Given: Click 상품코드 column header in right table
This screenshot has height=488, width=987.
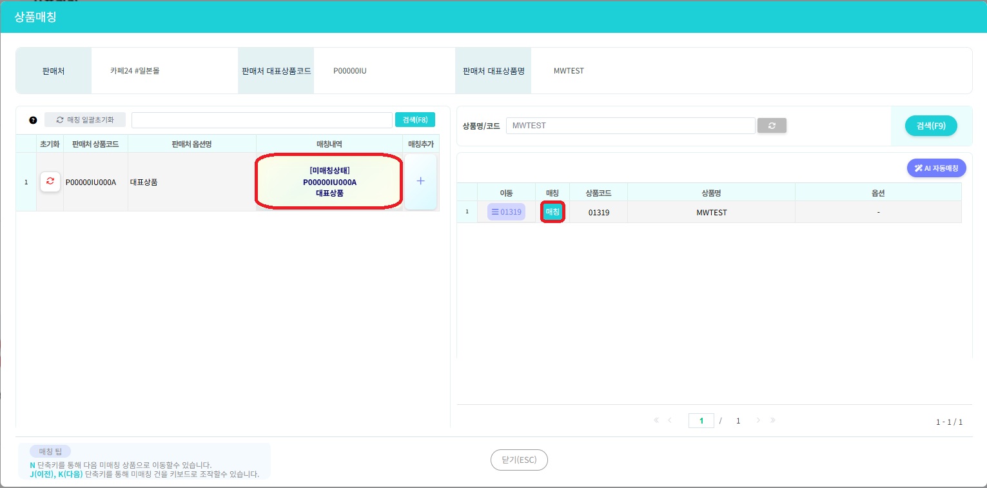Looking at the screenshot, I should [598, 192].
